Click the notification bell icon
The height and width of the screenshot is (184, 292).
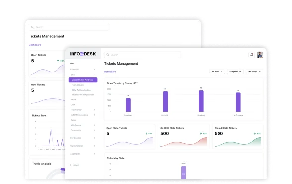[x=252, y=55]
